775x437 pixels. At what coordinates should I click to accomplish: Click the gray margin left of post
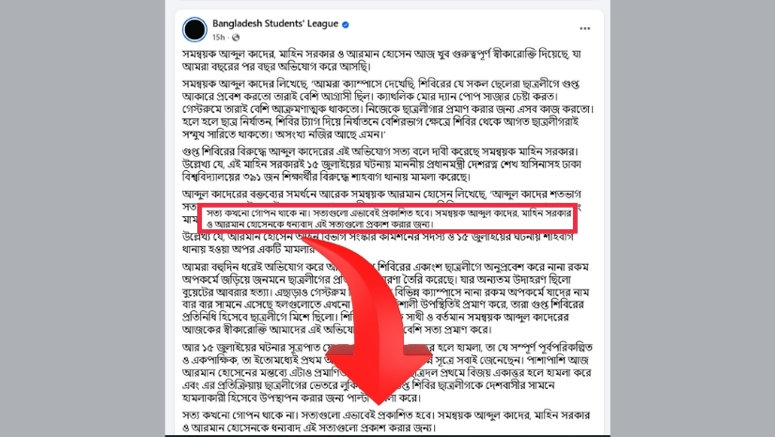tap(83, 218)
